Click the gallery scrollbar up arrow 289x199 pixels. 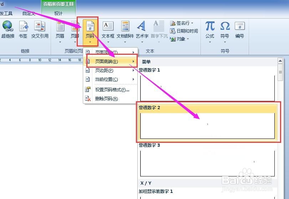tap(280, 60)
